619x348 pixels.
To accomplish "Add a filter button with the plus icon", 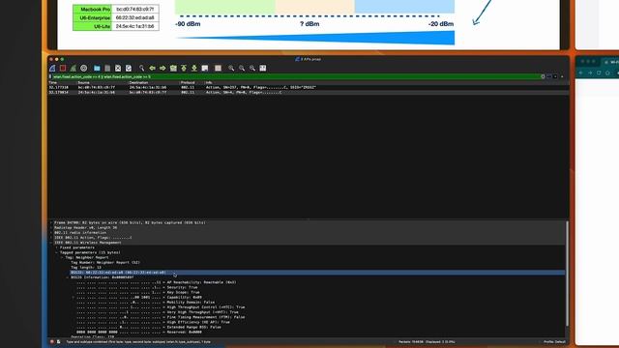I will pyautogui.click(x=563, y=76).
